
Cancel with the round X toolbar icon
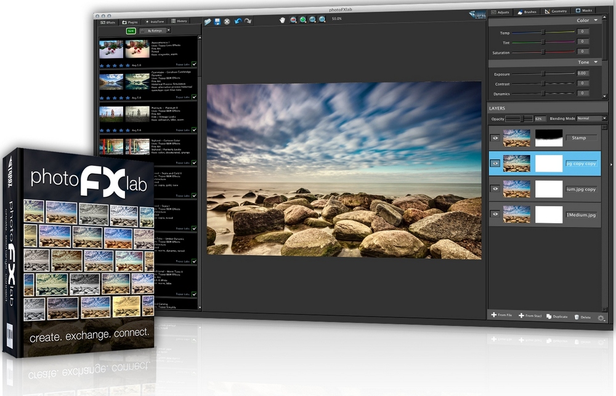227,22
